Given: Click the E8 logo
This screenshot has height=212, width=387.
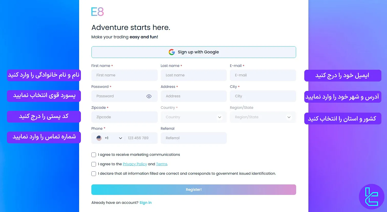Looking at the screenshot, I should coord(98,12).
